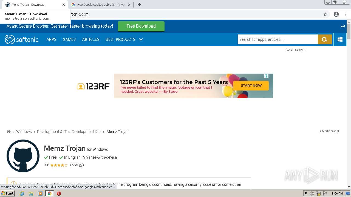This screenshot has height=197, width=351.
Task: Switch to the Hoe Google cookies gebruikt tab
Action: (x=101, y=5)
